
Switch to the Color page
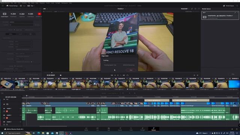(131, 129)
